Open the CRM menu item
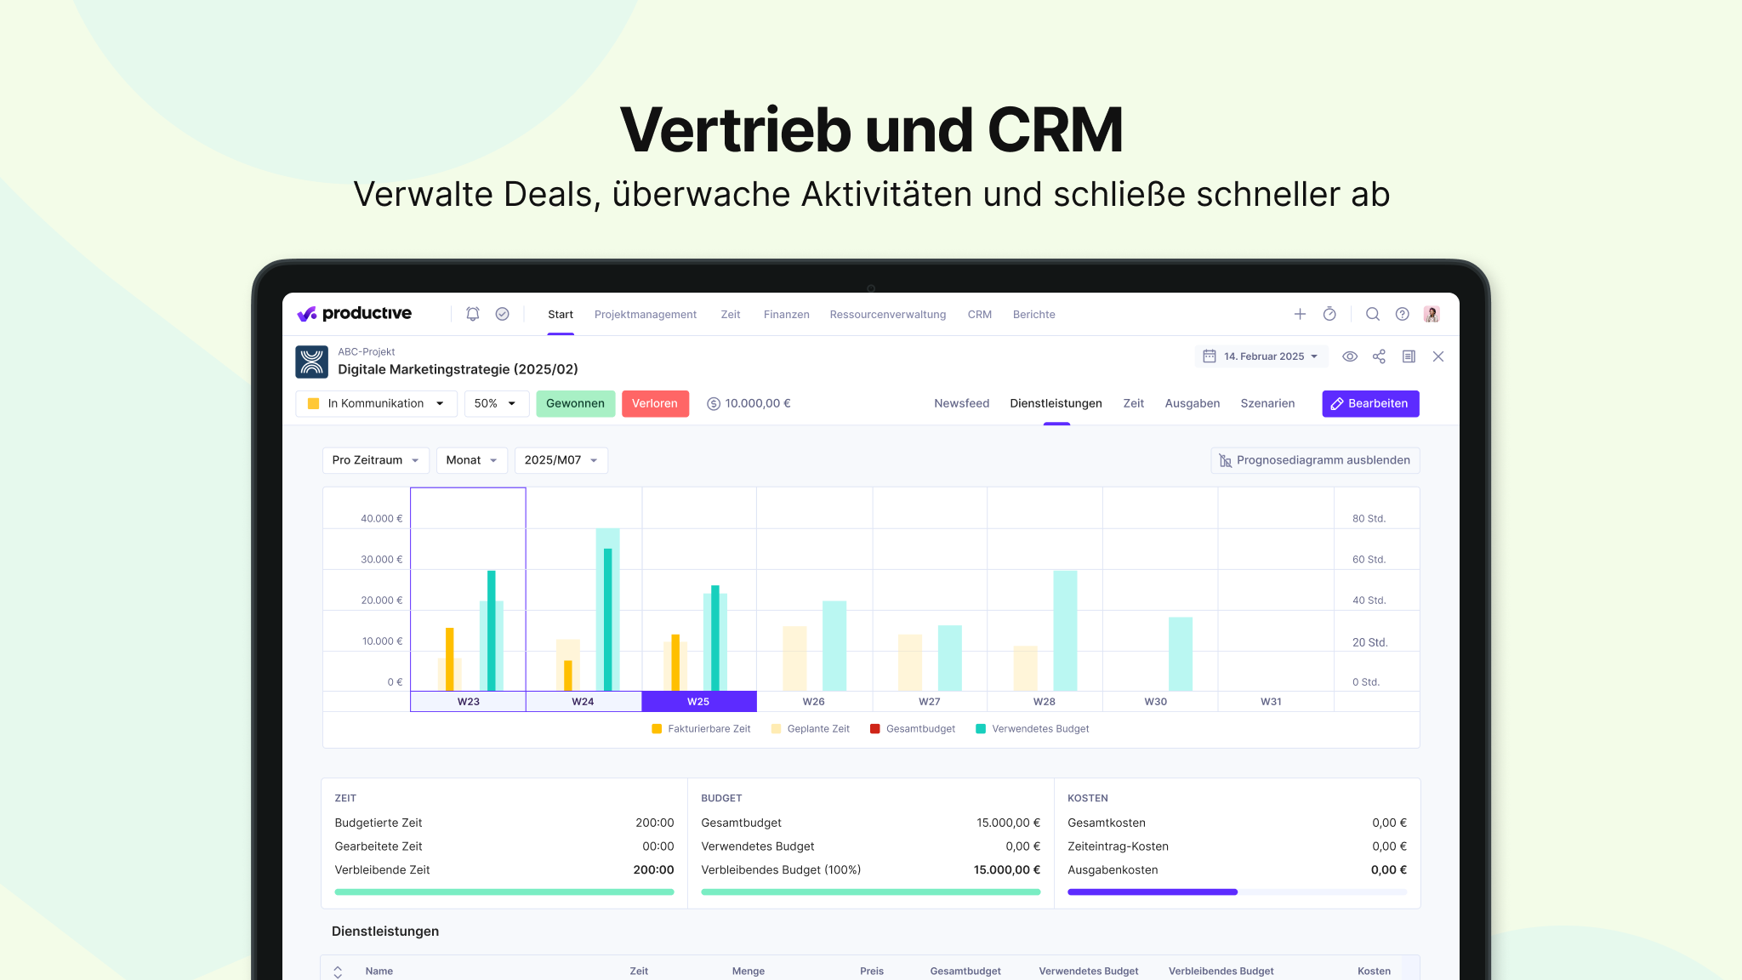Image resolution: width=1742 pixels, height=980 pixels. 979,315
